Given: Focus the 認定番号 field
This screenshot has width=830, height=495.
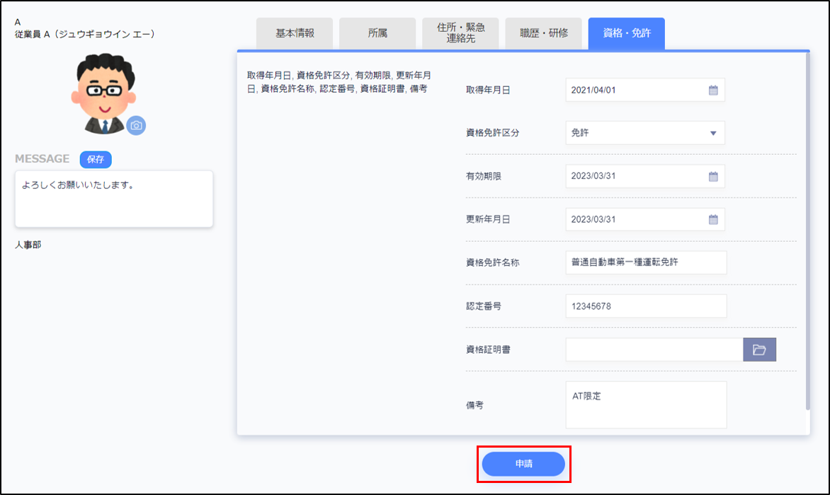Looking at the screenshot, I should pyautogui.click(x=646, y=306).
